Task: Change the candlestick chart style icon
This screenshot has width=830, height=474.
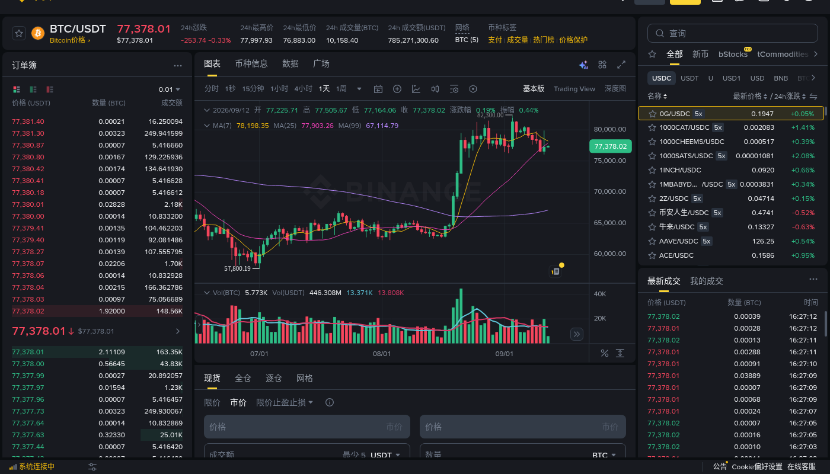Action: coord(435,89)
